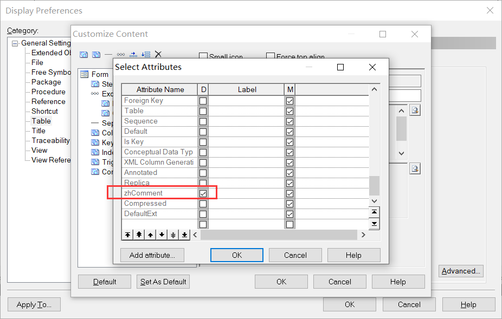Image resolution: width=502 pixels, height=319 pixels.
Task: Select the Form icon in content tree
Action: pos(84,75)
